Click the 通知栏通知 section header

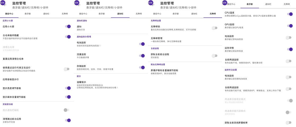click(x=82, y=21)
